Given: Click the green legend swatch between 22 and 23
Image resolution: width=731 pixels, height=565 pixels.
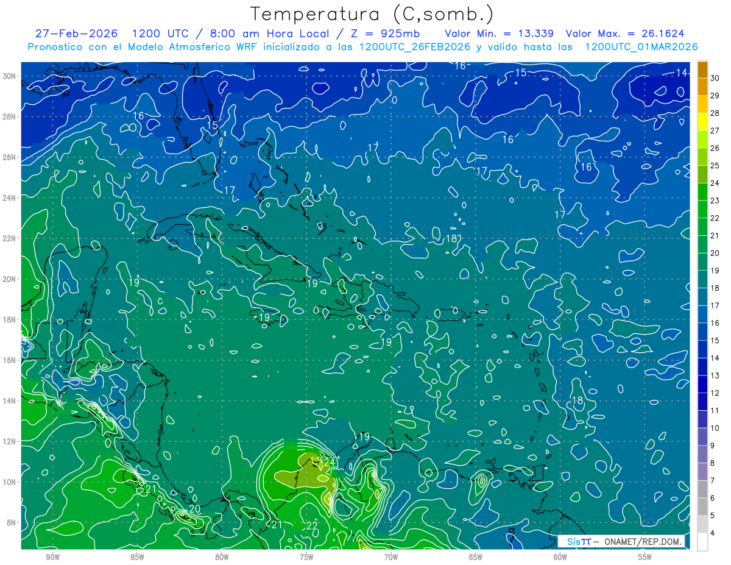Looking at the screenshot, I should pyautogui.click(x=703, y=209).
